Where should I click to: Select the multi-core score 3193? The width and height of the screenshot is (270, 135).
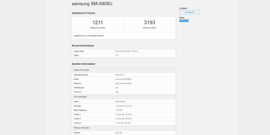coord(150,23)
